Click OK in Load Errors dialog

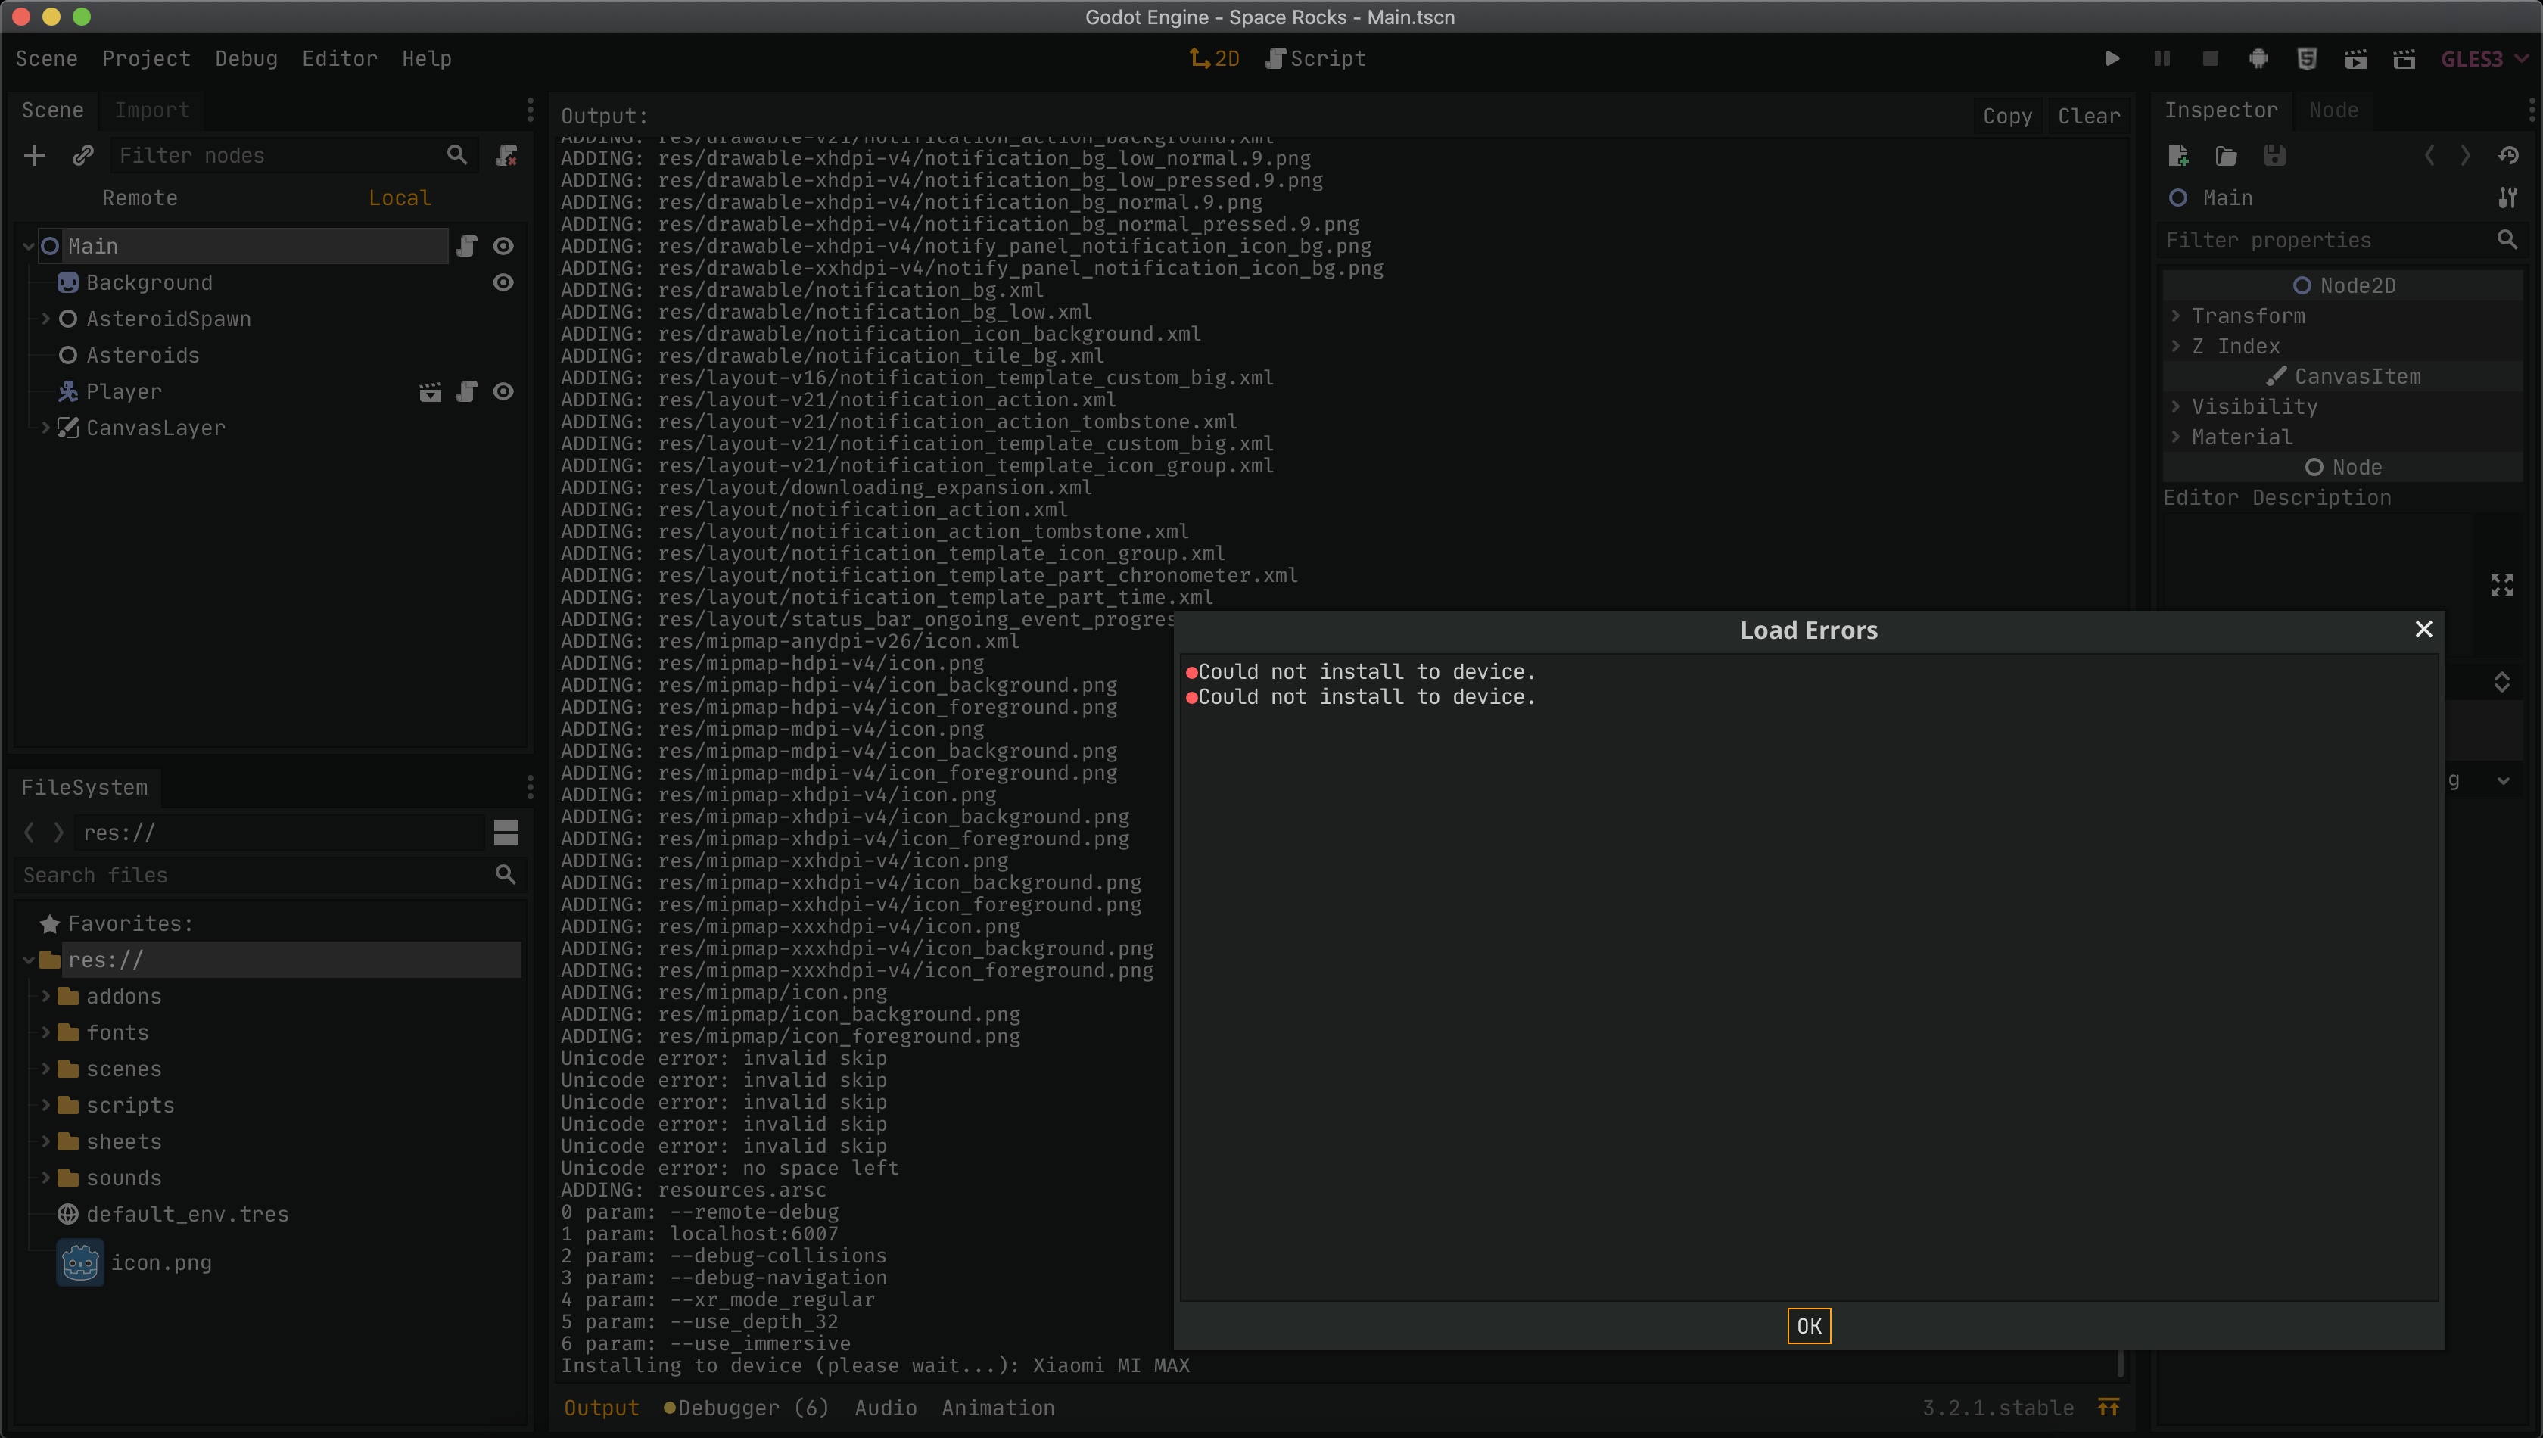click(1808, 1325)
